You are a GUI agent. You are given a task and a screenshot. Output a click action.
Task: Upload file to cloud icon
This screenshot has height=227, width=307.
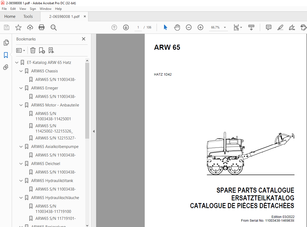click(x=30, y=27)
